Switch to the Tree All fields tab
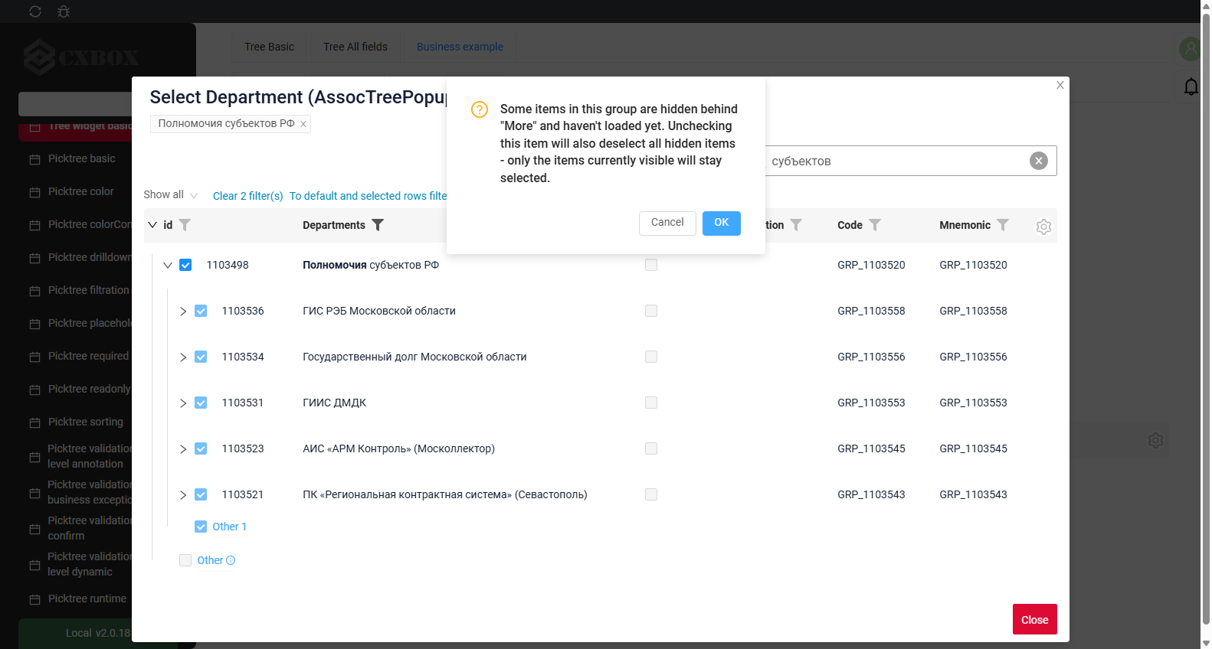This screenshot has height=649, width=1212. pyautogui.click(x=355, y=47)
